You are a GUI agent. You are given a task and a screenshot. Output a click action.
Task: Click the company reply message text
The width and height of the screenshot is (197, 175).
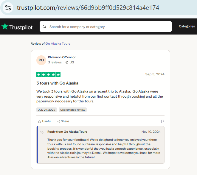click(x=104, y=149)
